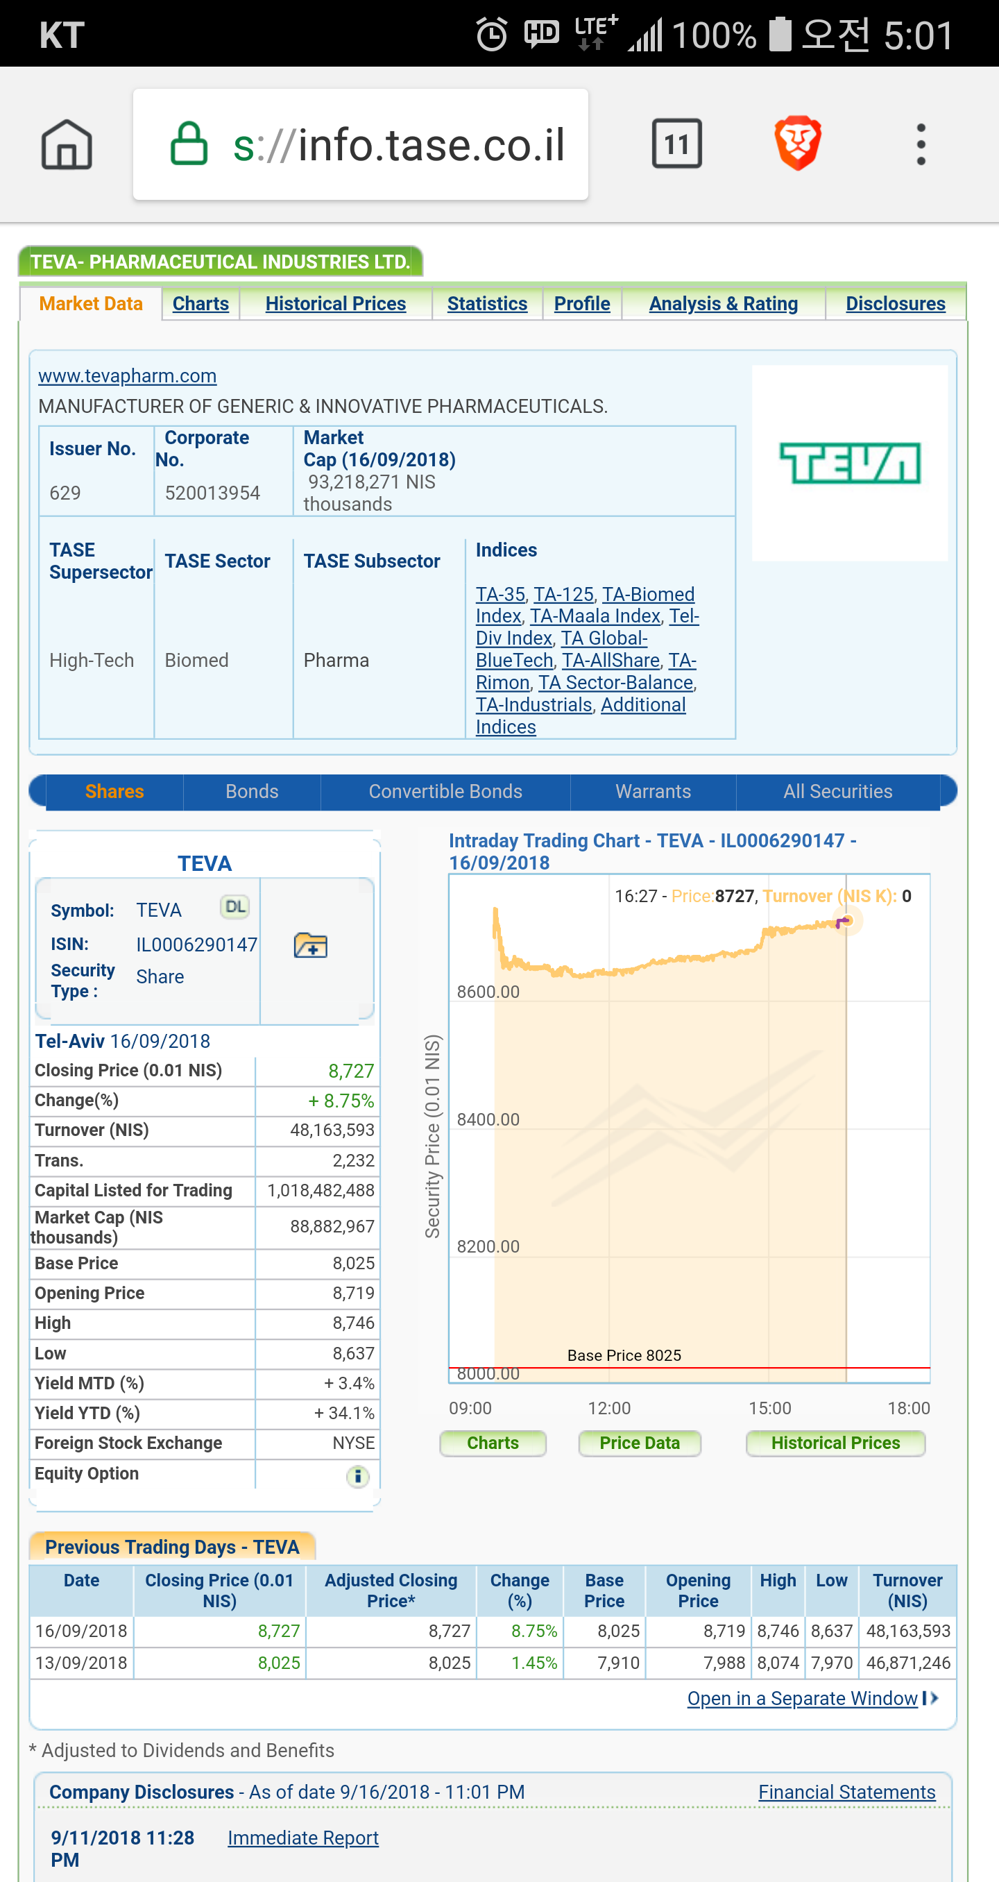The image size is (999, 1882).
Task: Open the TA Sector-Balance index link
Action: (x=615, y=682)
